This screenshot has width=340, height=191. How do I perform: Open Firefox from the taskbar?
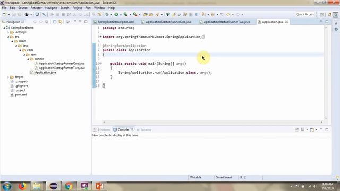(x=22, y=186)
